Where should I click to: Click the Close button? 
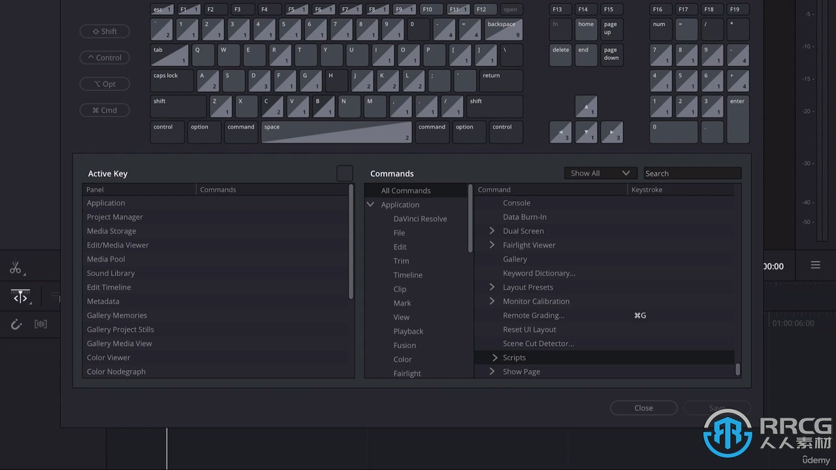(x=643, y=408)
